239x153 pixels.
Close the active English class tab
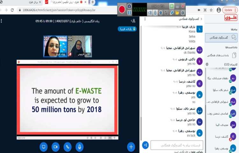tap(85, 2)
